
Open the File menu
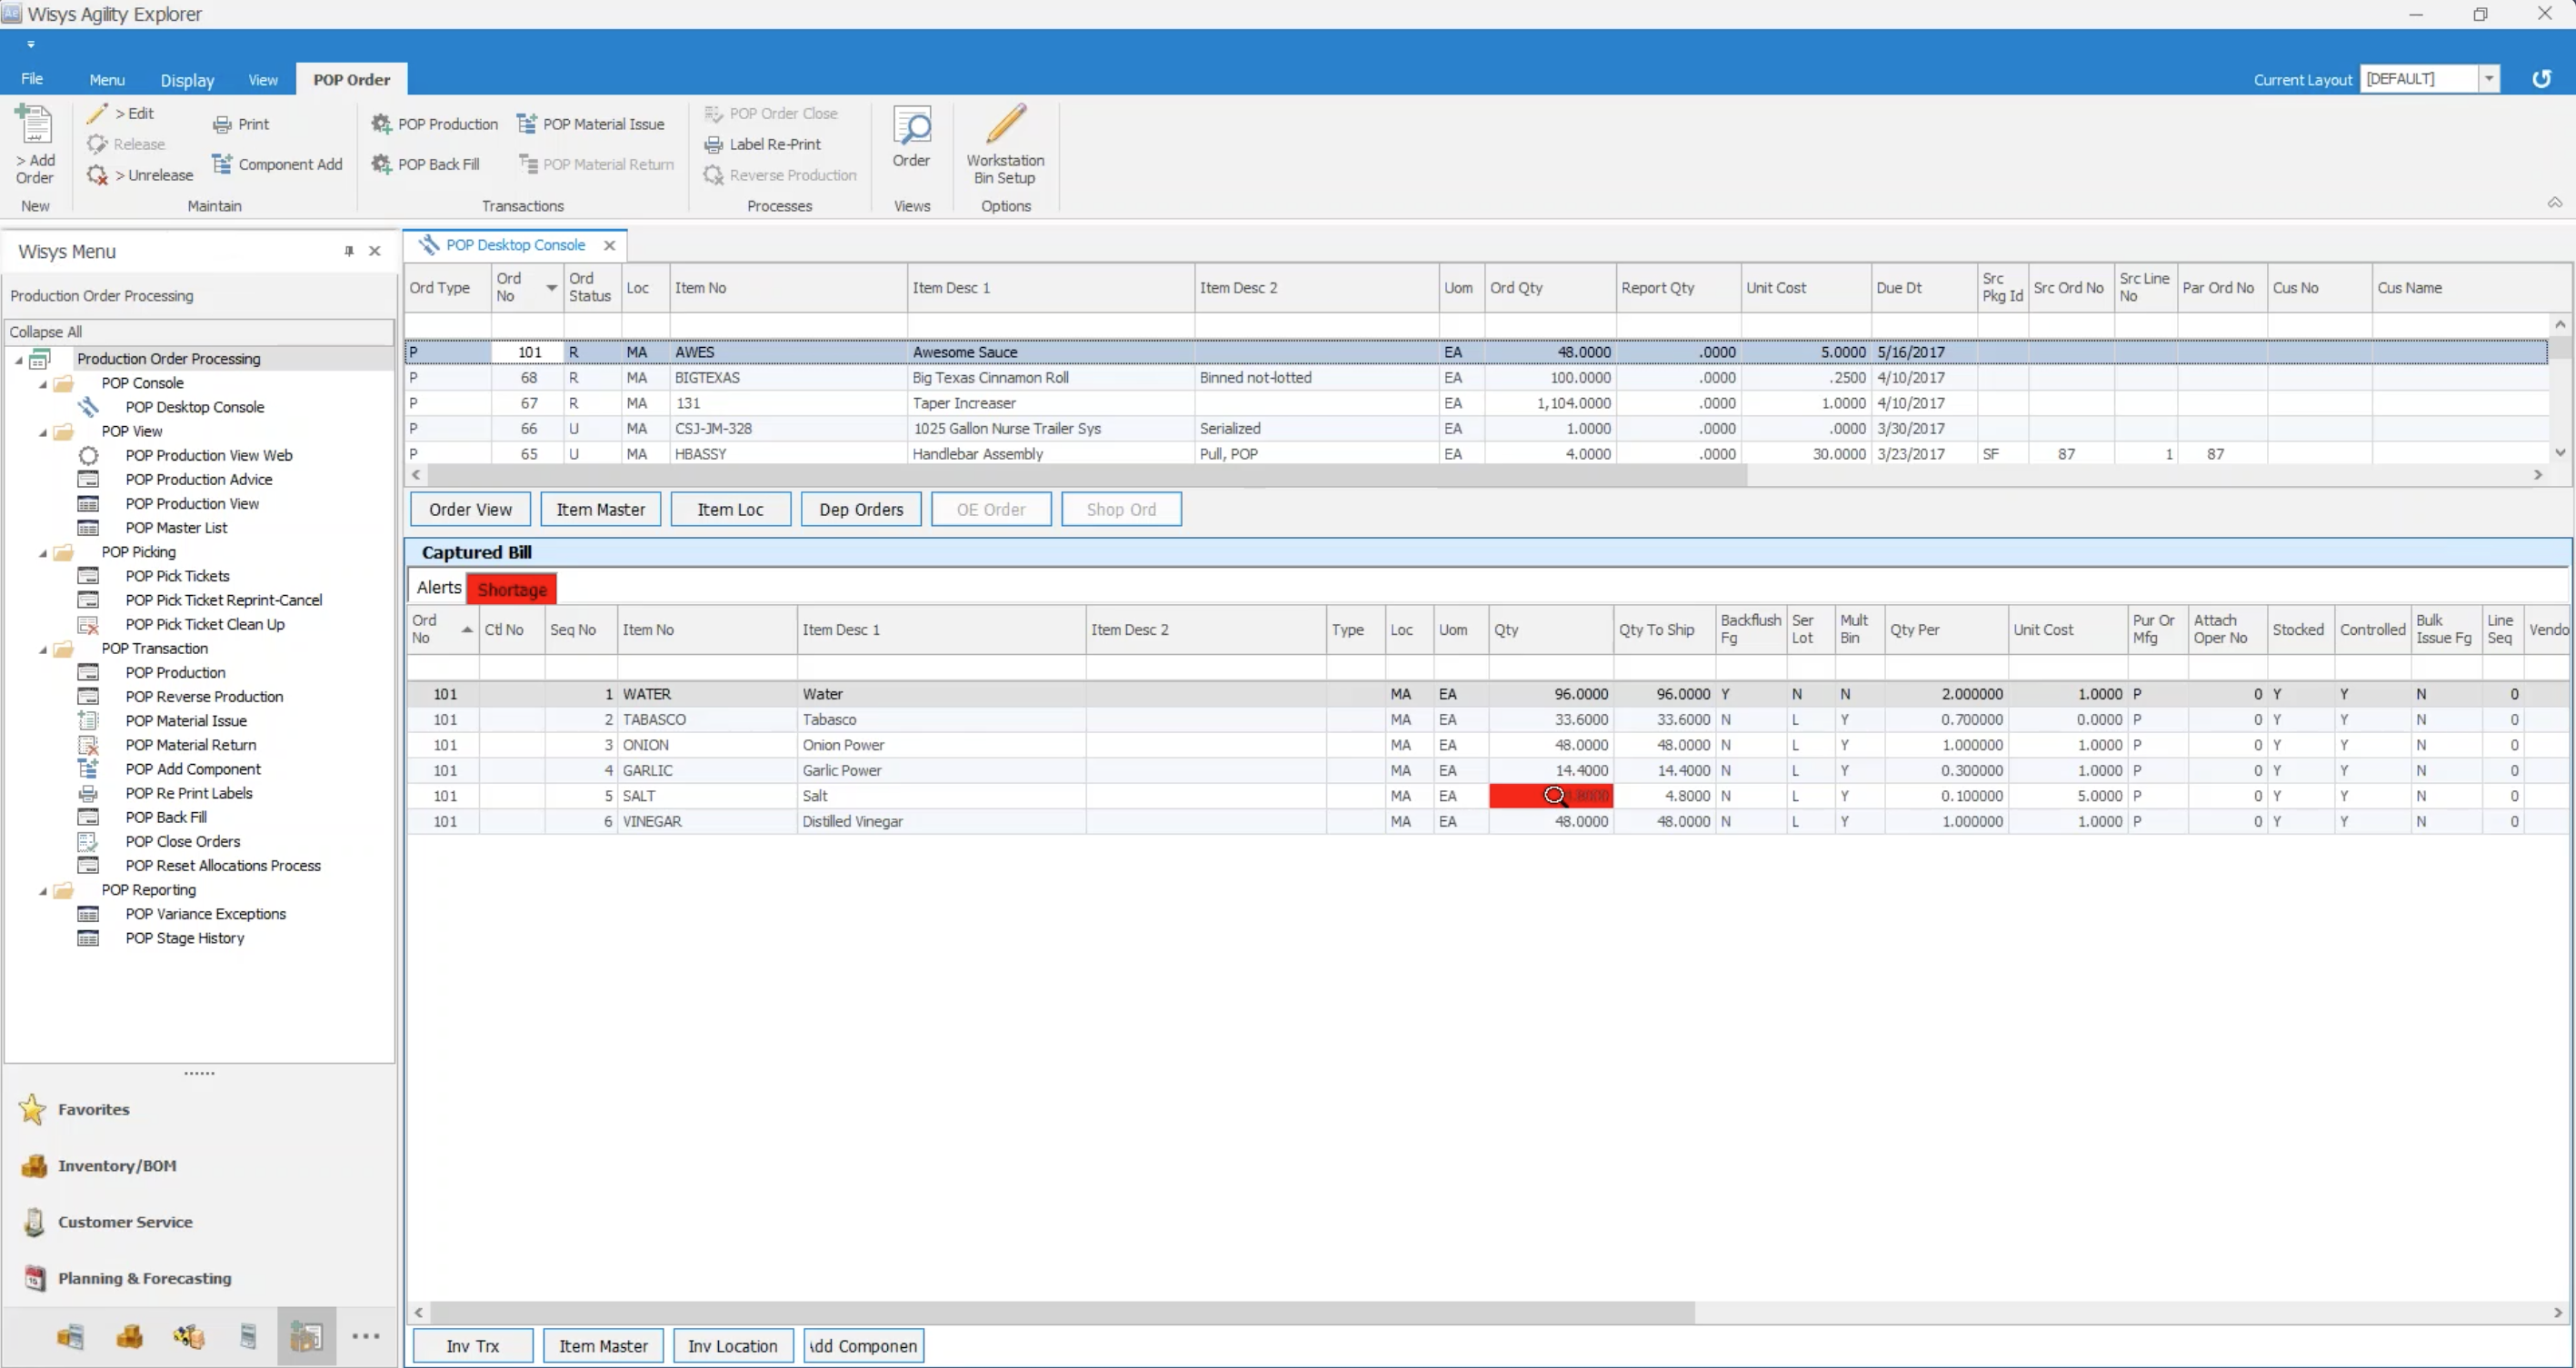[x=32, y=79]
